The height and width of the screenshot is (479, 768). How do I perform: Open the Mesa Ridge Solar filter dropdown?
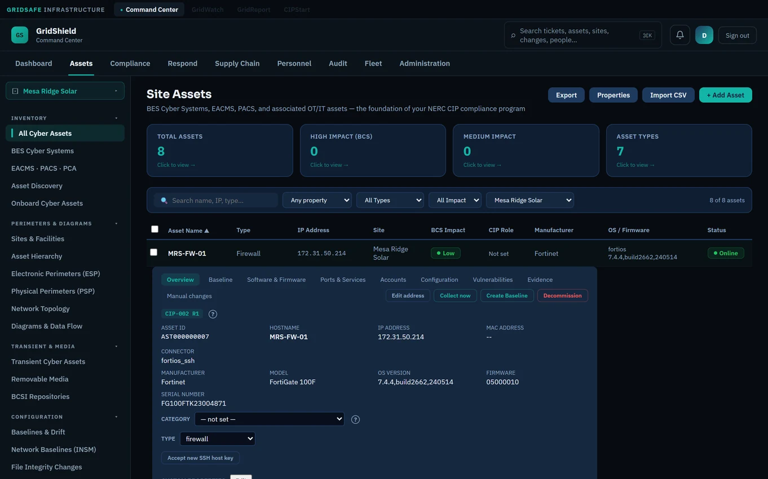(530, 200)
